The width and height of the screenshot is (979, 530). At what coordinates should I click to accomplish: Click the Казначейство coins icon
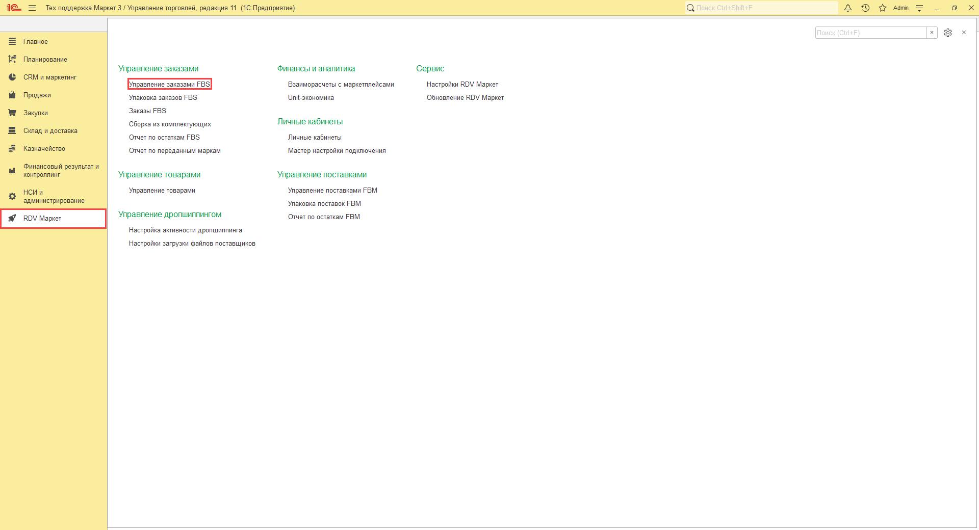coord(12,148)
